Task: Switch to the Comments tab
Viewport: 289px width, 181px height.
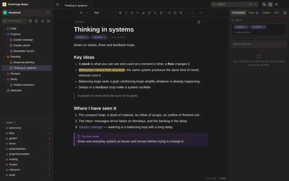Action: (238, 12)
